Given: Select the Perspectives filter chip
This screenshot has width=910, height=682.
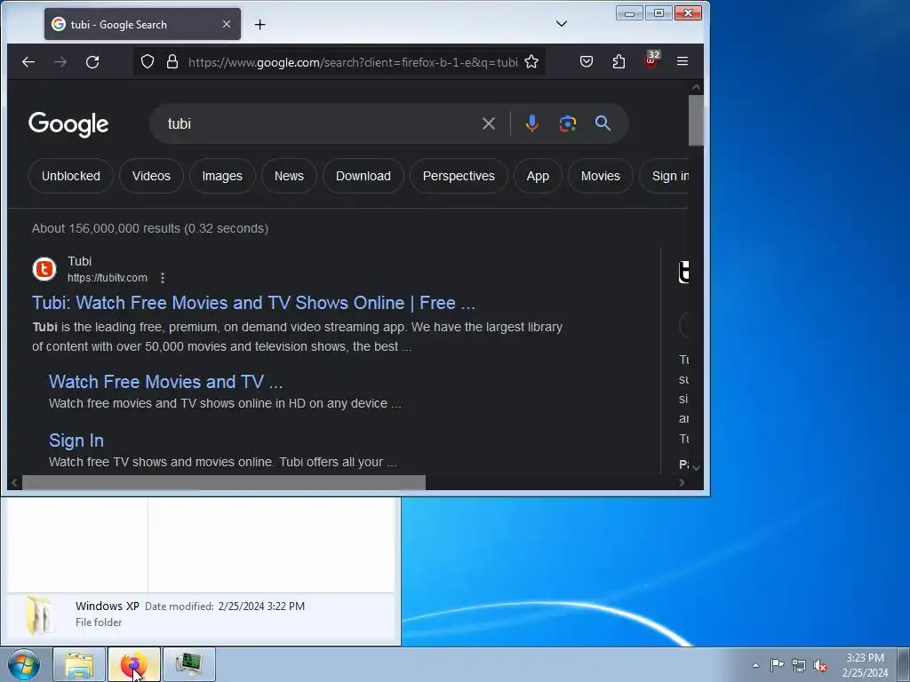Looking at the screenshot, I should 459,177.
